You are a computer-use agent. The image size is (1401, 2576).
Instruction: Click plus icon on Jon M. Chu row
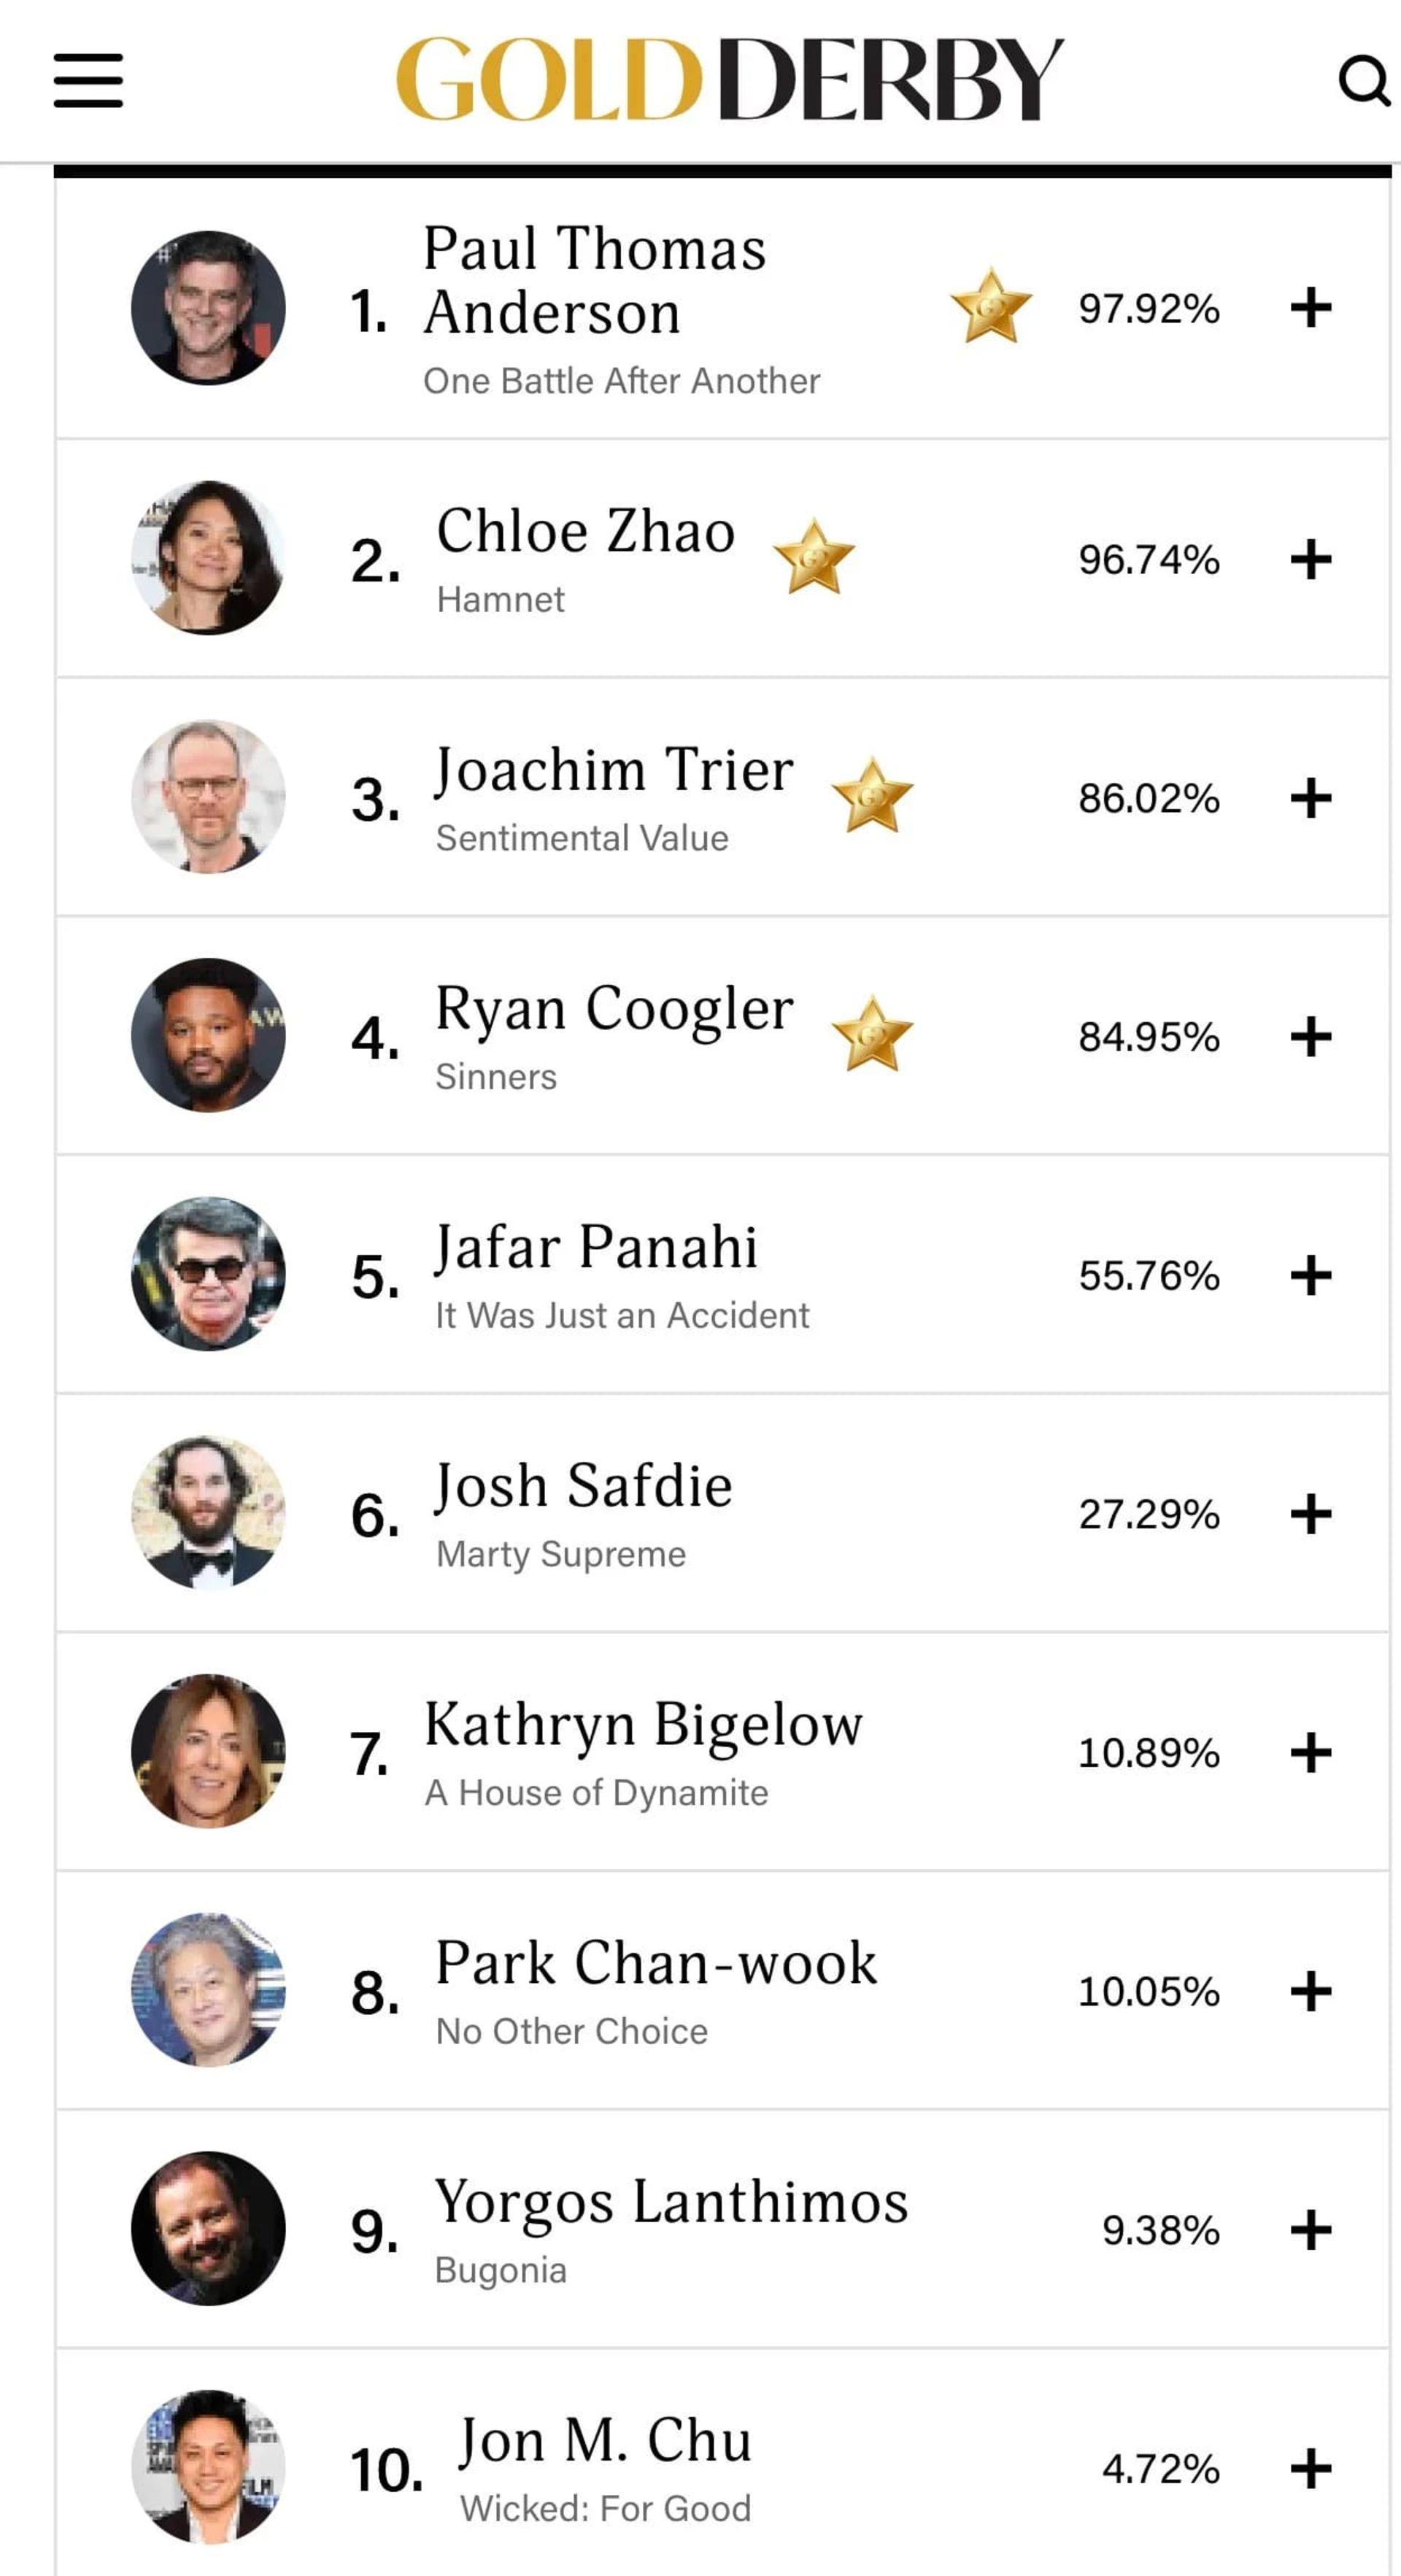click(x=1310, y=2469)
